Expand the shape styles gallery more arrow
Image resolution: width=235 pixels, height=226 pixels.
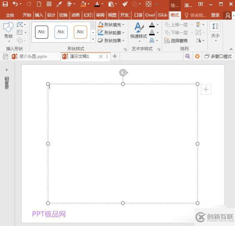pos(93,39)
